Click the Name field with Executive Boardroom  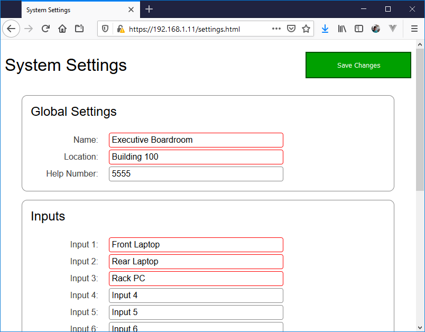click(196, 140)
